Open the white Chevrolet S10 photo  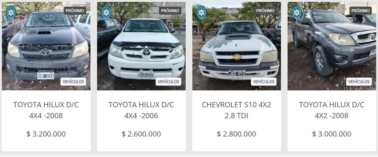pos(237,46)
